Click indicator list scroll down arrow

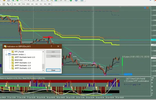point(43,70)
